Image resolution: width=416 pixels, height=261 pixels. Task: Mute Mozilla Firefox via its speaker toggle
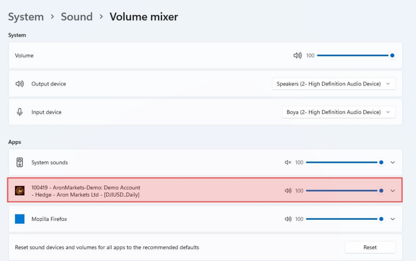tap(287, 219)
